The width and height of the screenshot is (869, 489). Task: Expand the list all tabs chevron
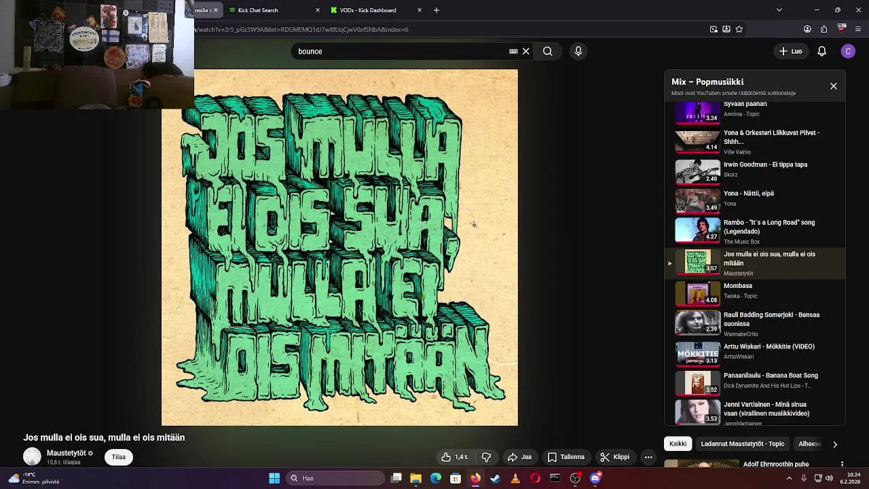pos(779,10)
